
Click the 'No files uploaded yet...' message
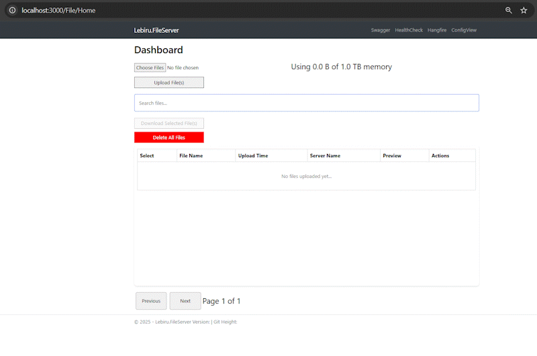pos(307,176)
